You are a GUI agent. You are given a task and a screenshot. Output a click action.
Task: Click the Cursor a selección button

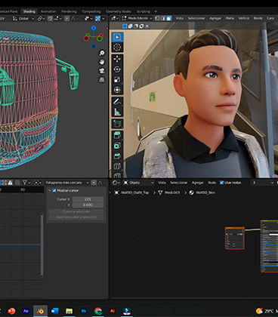pyautogui.click(x=76, y=211)
